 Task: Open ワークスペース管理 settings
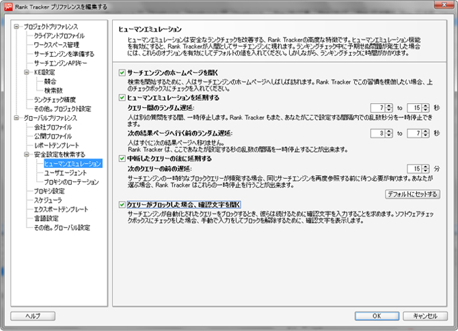[57, 45]
